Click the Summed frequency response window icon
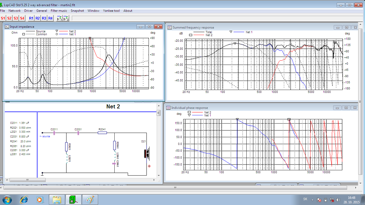Screen dimensions: 365x205 pos(170,27)
